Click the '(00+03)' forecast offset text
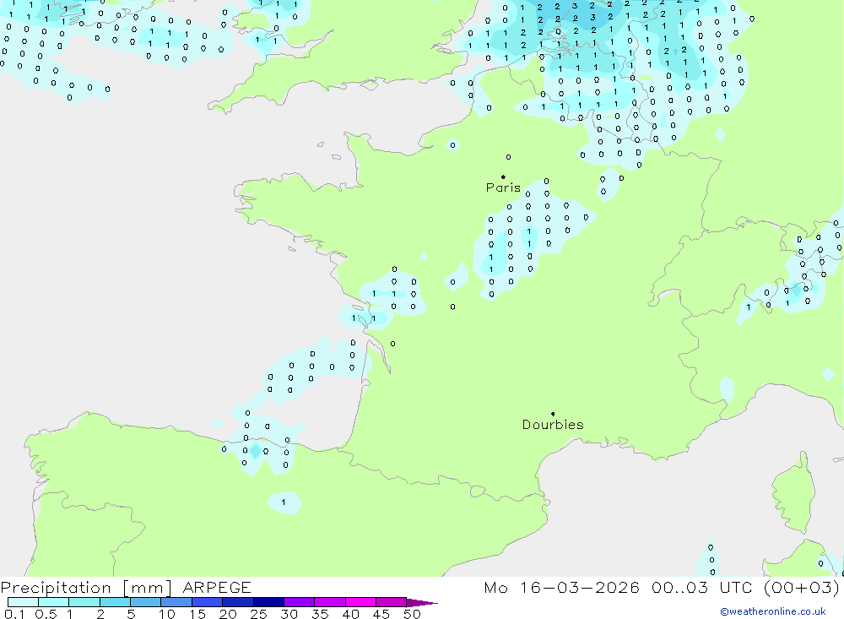844x619 pixels. (802, 588)
